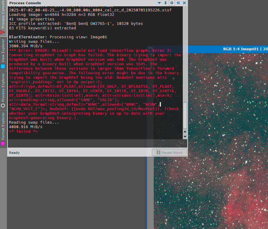Open the View Explorer side tab
This screenshot has height=229, width=268.
pos(3,54)
